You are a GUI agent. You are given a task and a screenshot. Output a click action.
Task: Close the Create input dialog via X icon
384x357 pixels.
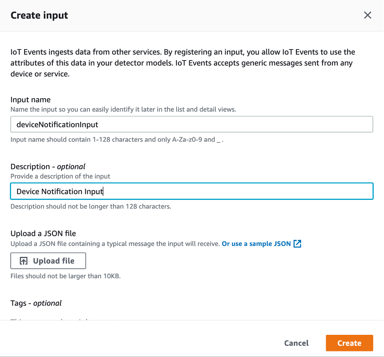(x=367, y=15)
